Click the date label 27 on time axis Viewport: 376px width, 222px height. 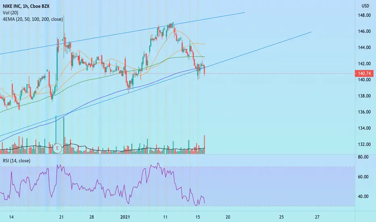coord(317,217)
